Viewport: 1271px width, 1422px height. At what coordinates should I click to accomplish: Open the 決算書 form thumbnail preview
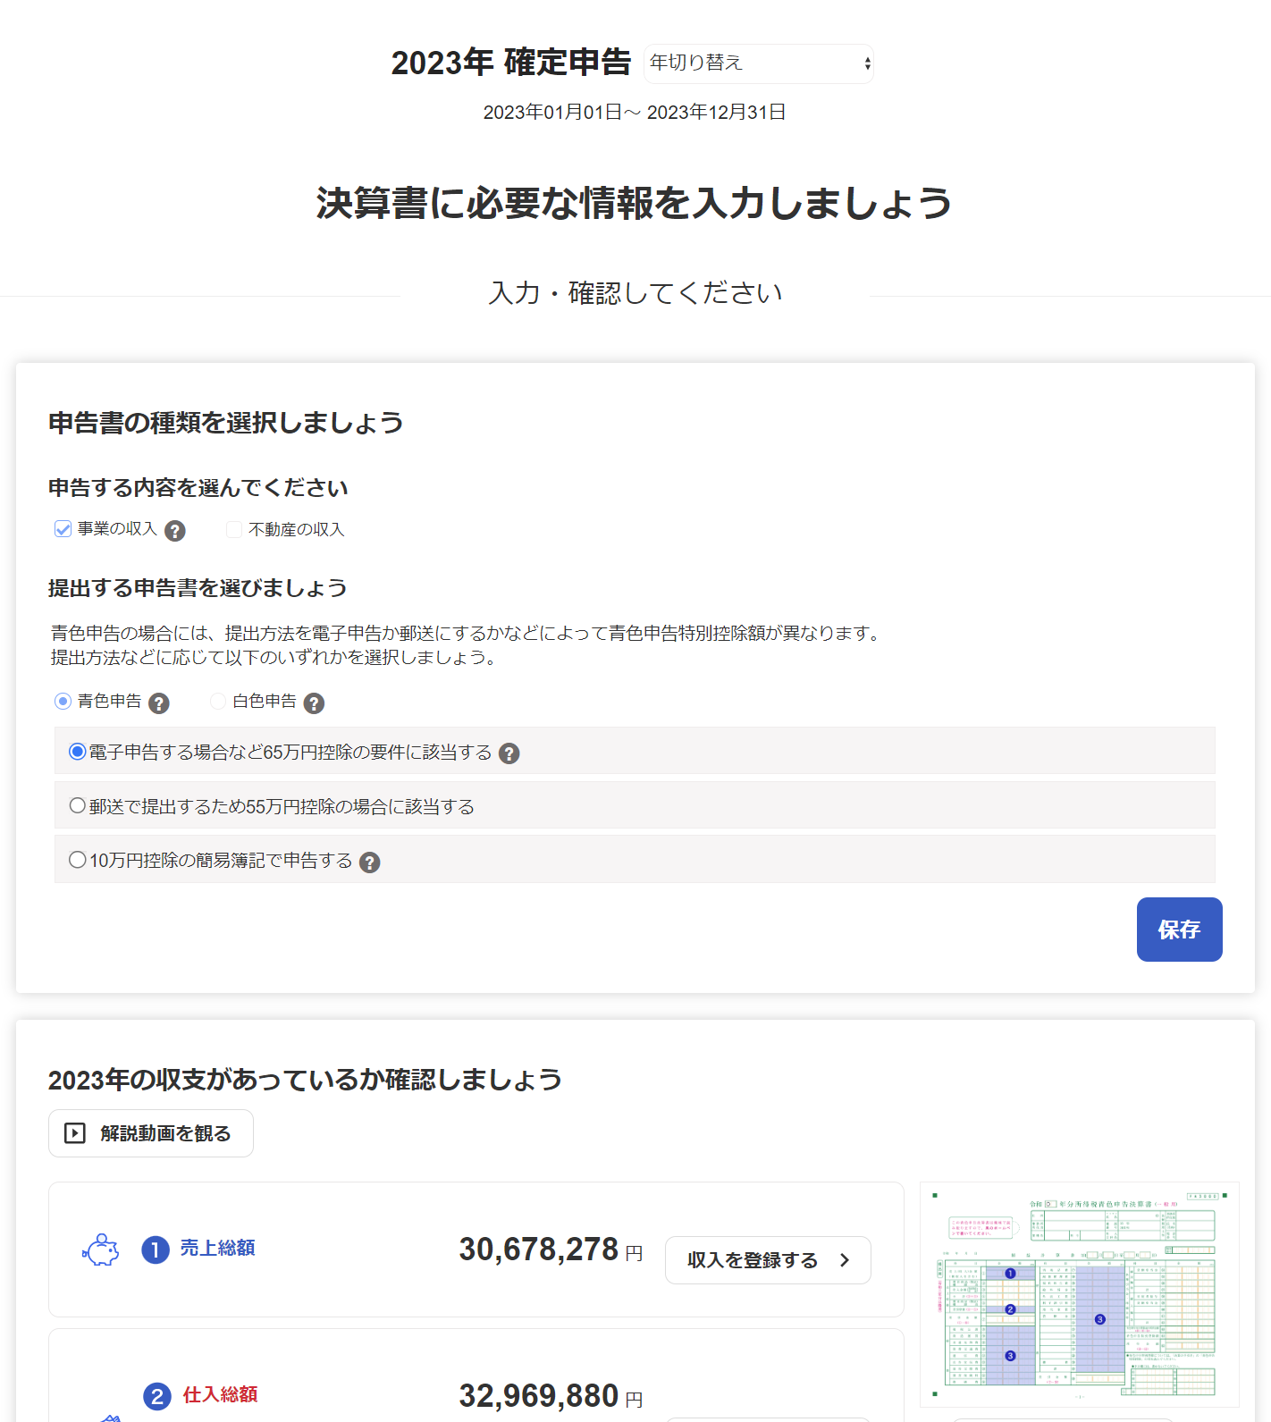pyautogui.click(x=1080, y=1294)
